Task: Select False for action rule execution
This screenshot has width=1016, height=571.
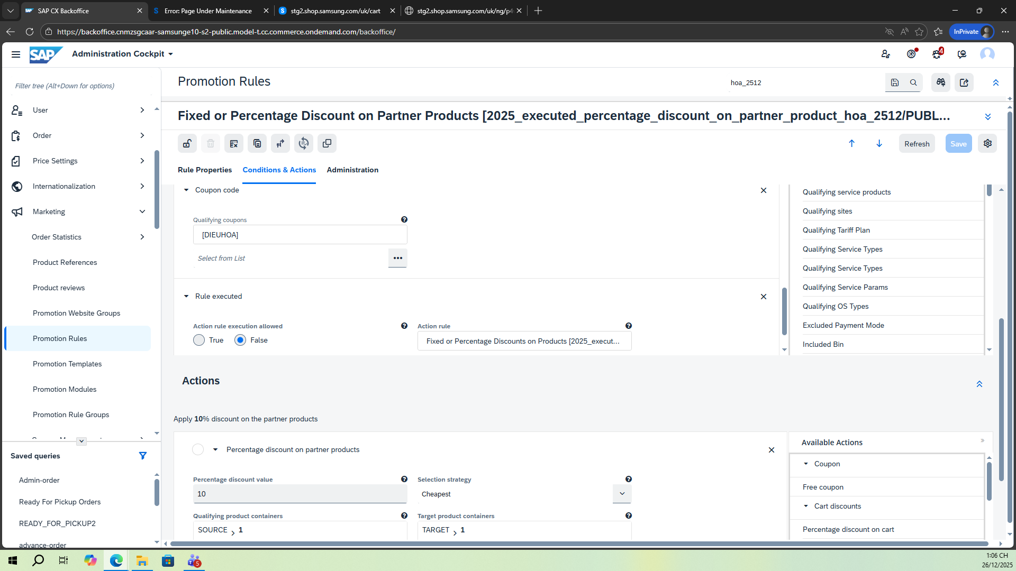Action: 240,340
